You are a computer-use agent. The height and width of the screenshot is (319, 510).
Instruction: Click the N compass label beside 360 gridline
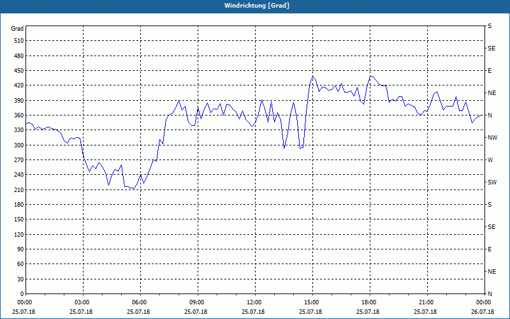[x=490, y=115]
